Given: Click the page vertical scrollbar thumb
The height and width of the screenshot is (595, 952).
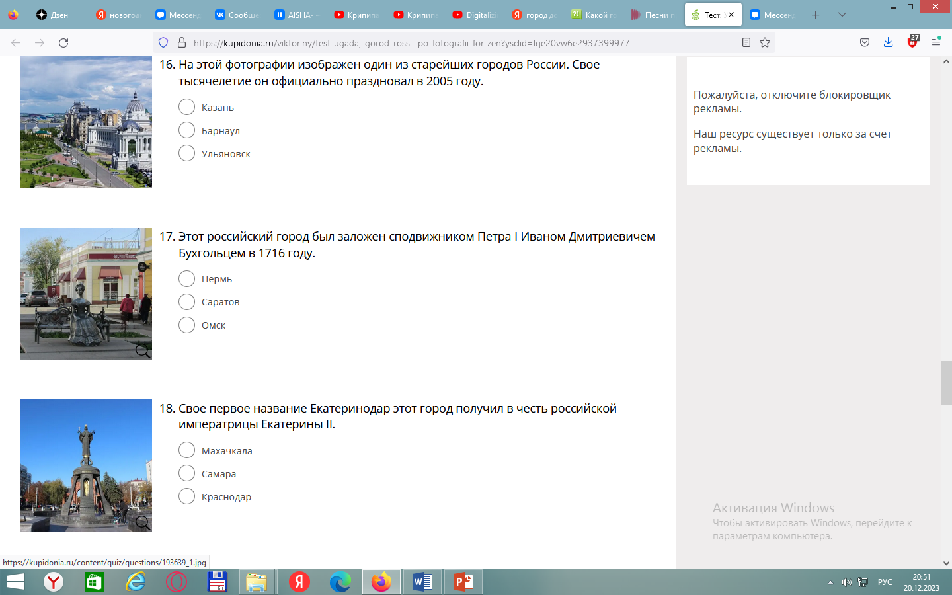Looking at the screenshot, I should [946, 382].
